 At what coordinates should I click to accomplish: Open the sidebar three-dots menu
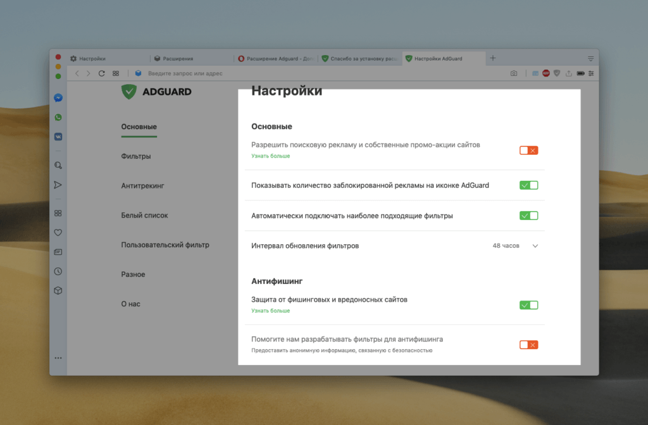click(58, 358)
